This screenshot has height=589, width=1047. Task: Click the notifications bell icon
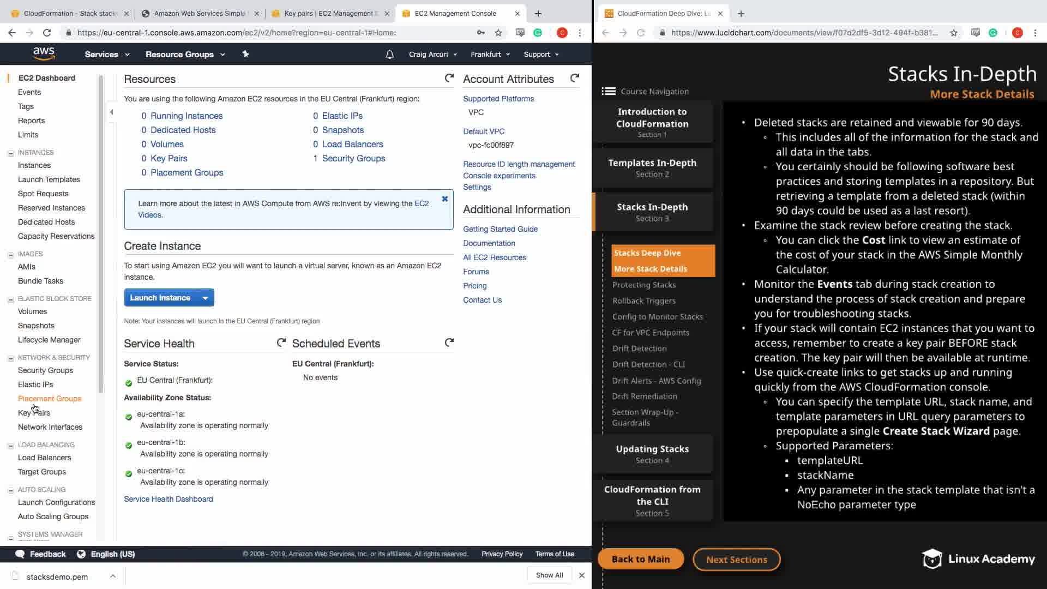coord(389,55)
